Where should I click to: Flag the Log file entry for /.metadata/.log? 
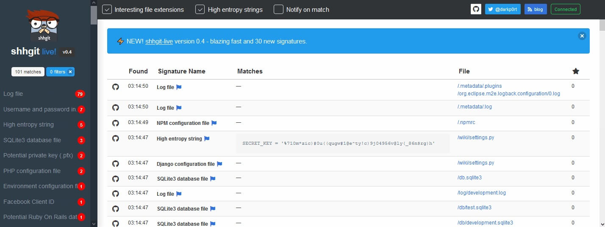pyautogui.click(x=179, y=108)
